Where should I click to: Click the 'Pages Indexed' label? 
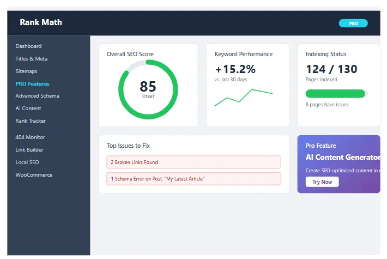pyautogui.click(x=322, y=80)
